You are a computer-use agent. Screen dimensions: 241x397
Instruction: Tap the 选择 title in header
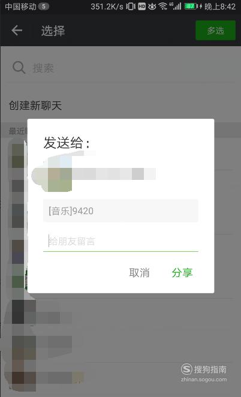click(53, 31)
